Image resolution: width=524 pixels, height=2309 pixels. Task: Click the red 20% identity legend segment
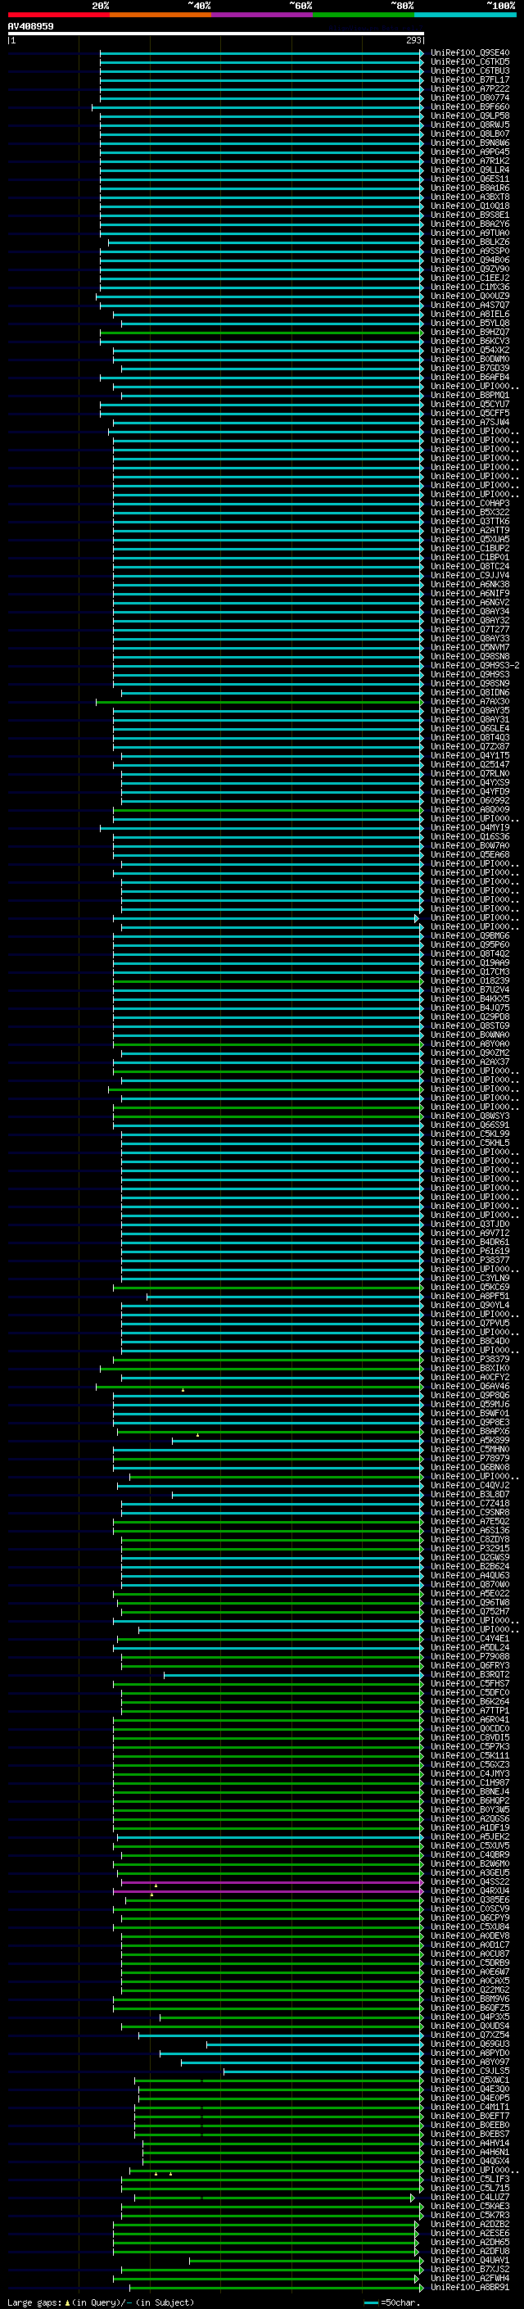click(x=58, y=15)
